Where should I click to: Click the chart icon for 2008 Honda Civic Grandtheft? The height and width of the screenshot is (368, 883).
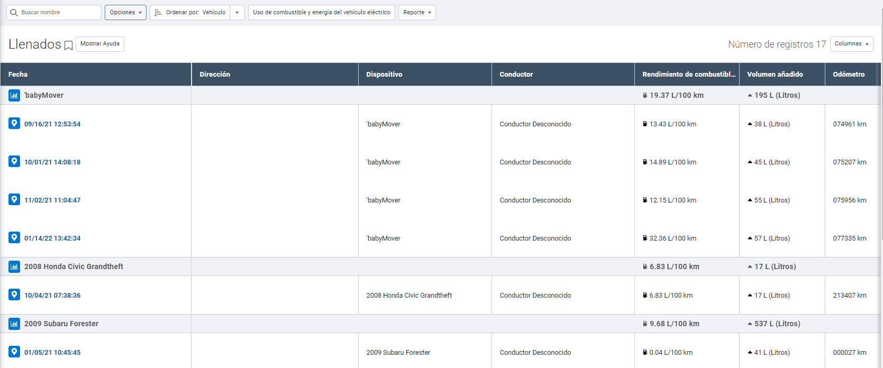[x=14, y=266]
